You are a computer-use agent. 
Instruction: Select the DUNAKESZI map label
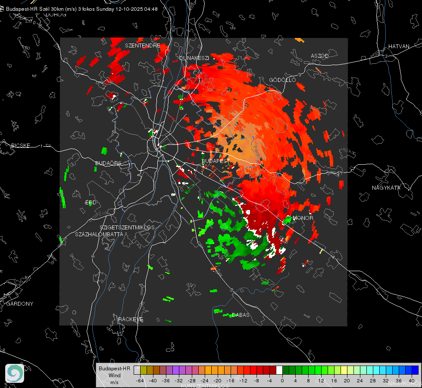pyautogui.click(x=194, y=58)
